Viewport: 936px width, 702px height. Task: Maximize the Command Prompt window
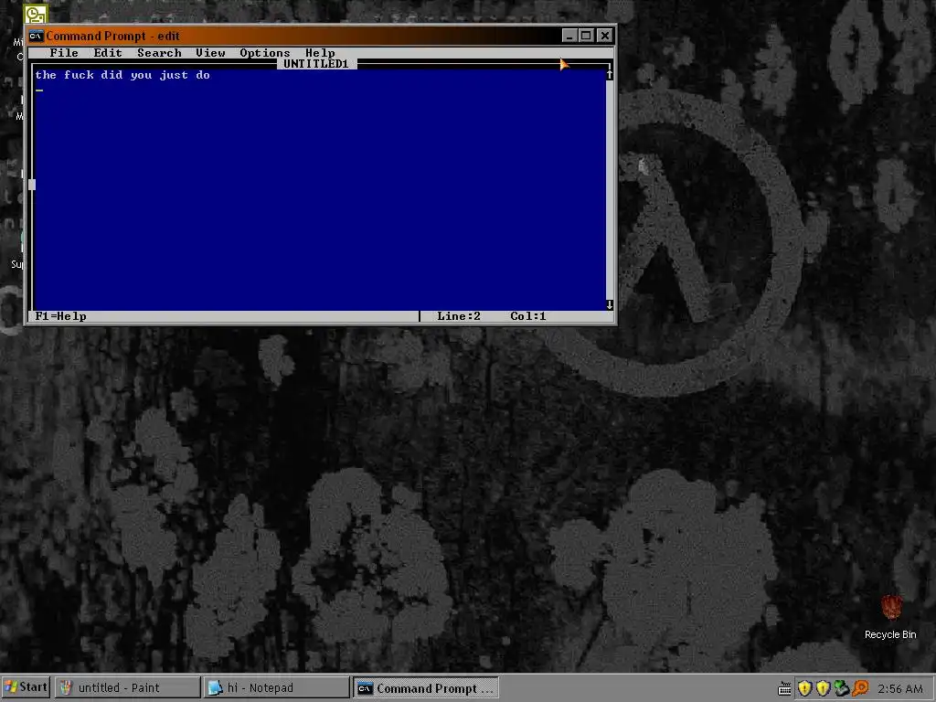click(x=586, y=36)
